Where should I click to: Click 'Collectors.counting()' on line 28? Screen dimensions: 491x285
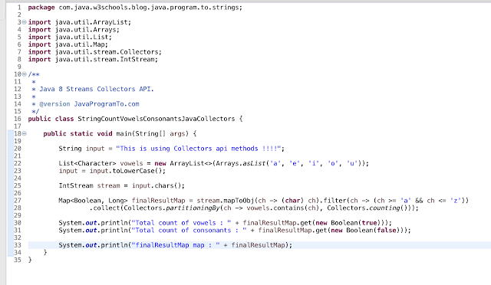(367, 208)
